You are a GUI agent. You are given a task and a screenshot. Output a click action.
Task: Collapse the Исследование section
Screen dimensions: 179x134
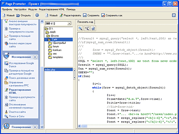pyautogui.click(x=35, y=57)
